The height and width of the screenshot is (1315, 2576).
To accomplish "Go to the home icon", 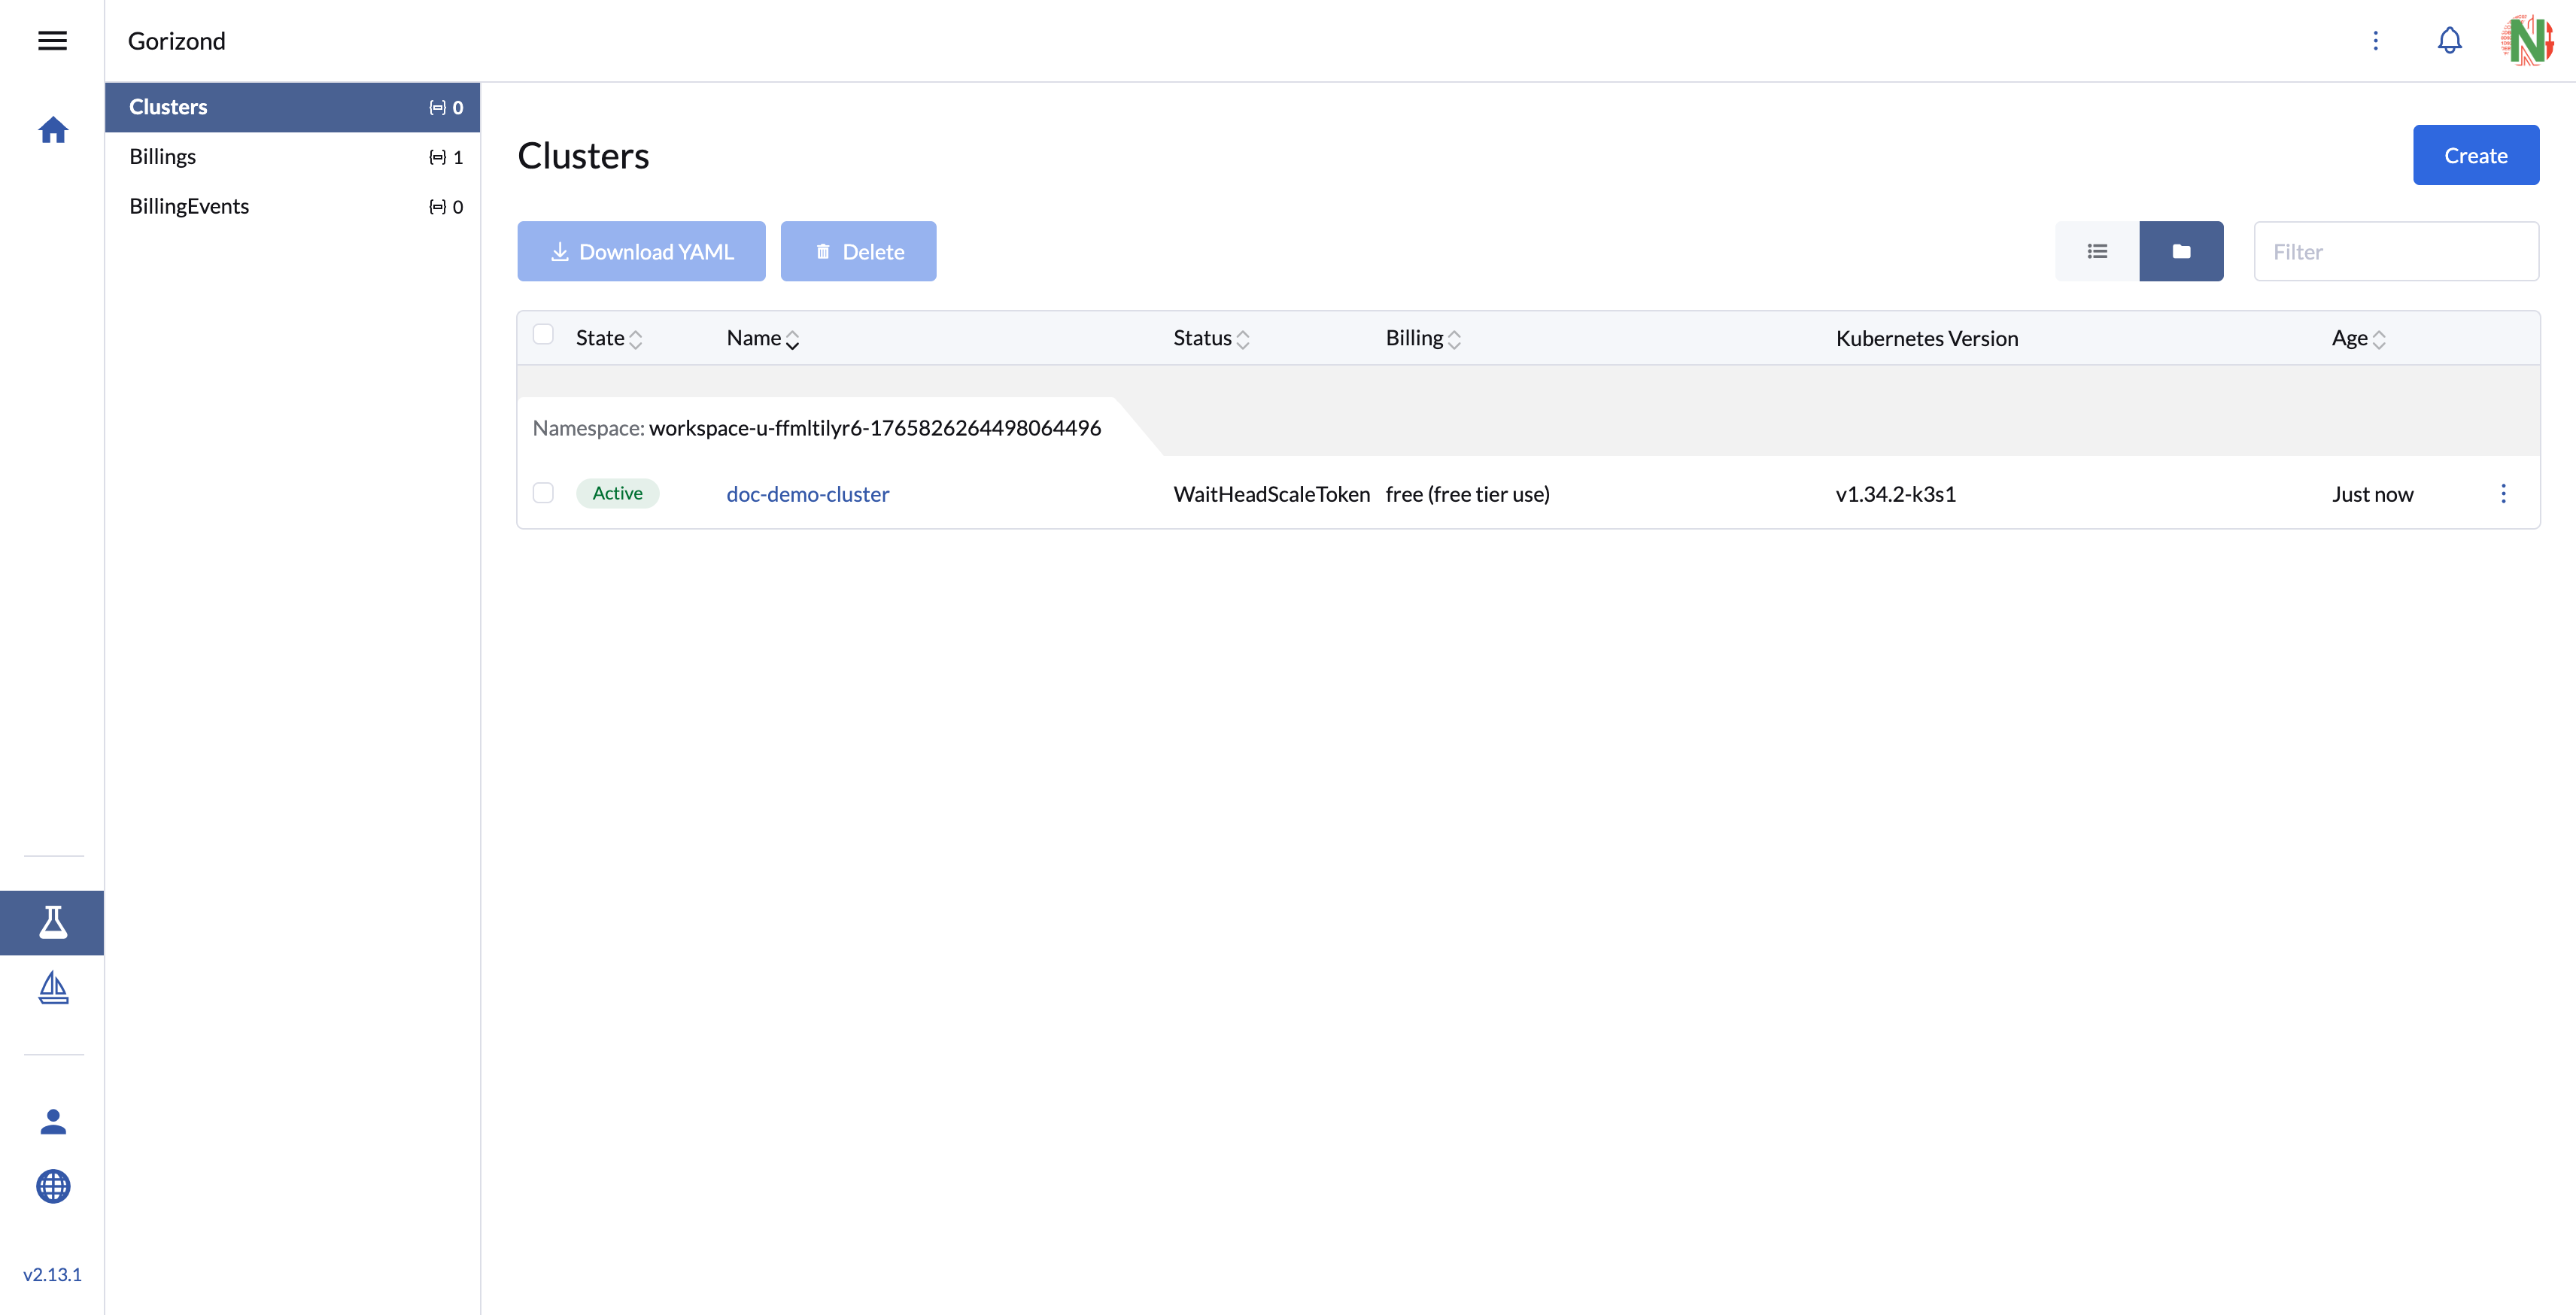I will coord(53,130).
